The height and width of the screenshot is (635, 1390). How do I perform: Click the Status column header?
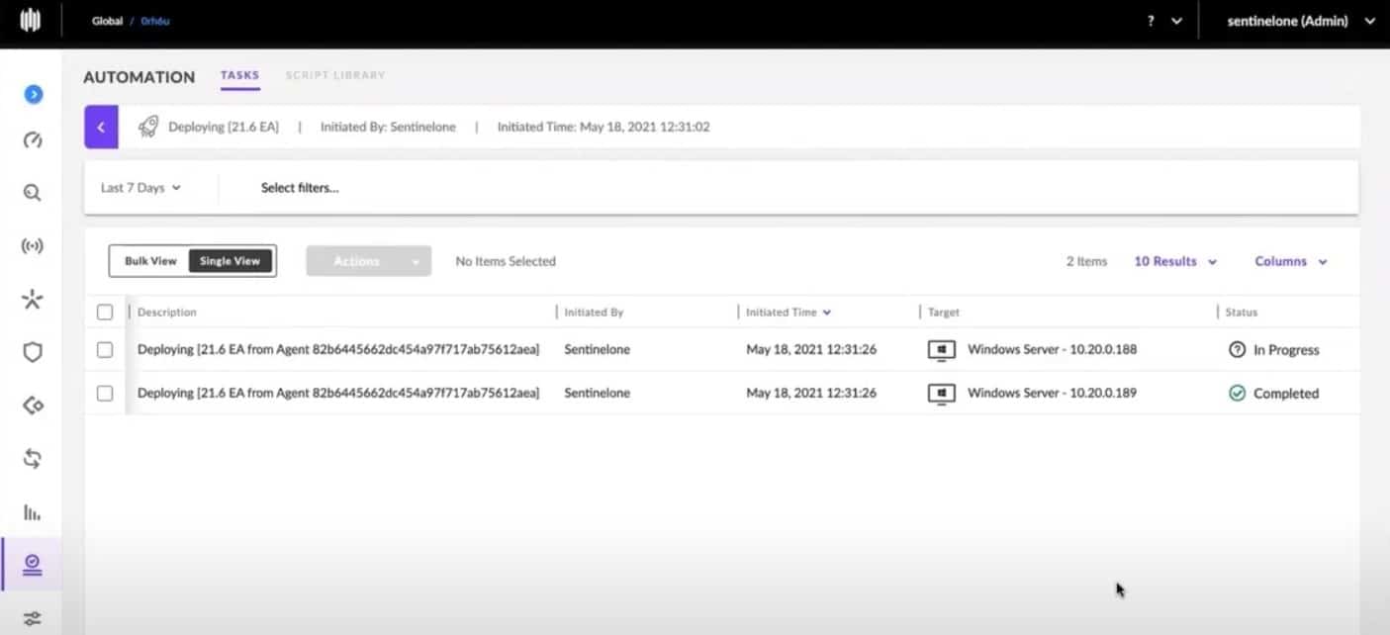click(1242, 313)
